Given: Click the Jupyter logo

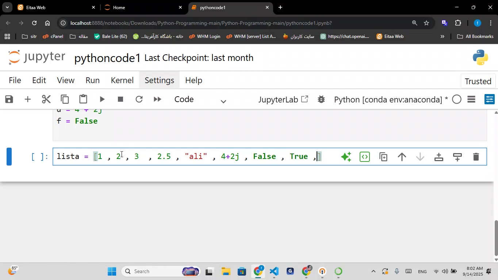Looking at the screenshot, I should (37, 58).
